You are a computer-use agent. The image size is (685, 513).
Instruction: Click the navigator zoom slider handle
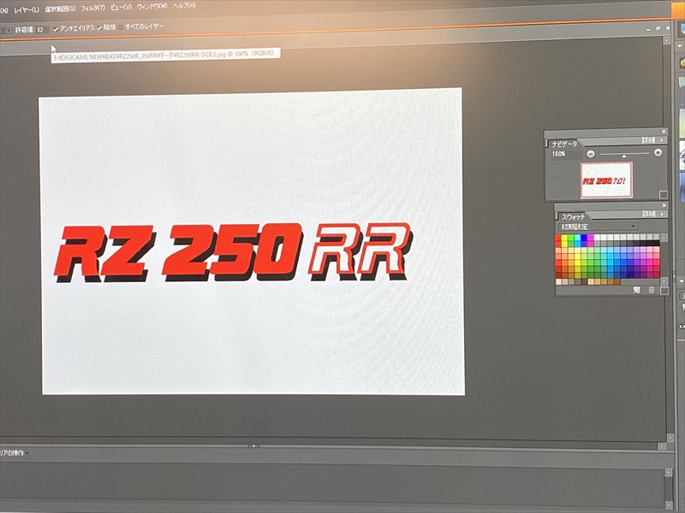click(x=624, y=156)
